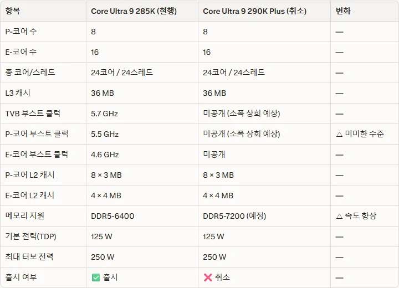The width and height of the screenshot is (399, 288).
Task: Click the 출시 여부 row label
Action: 21,277
